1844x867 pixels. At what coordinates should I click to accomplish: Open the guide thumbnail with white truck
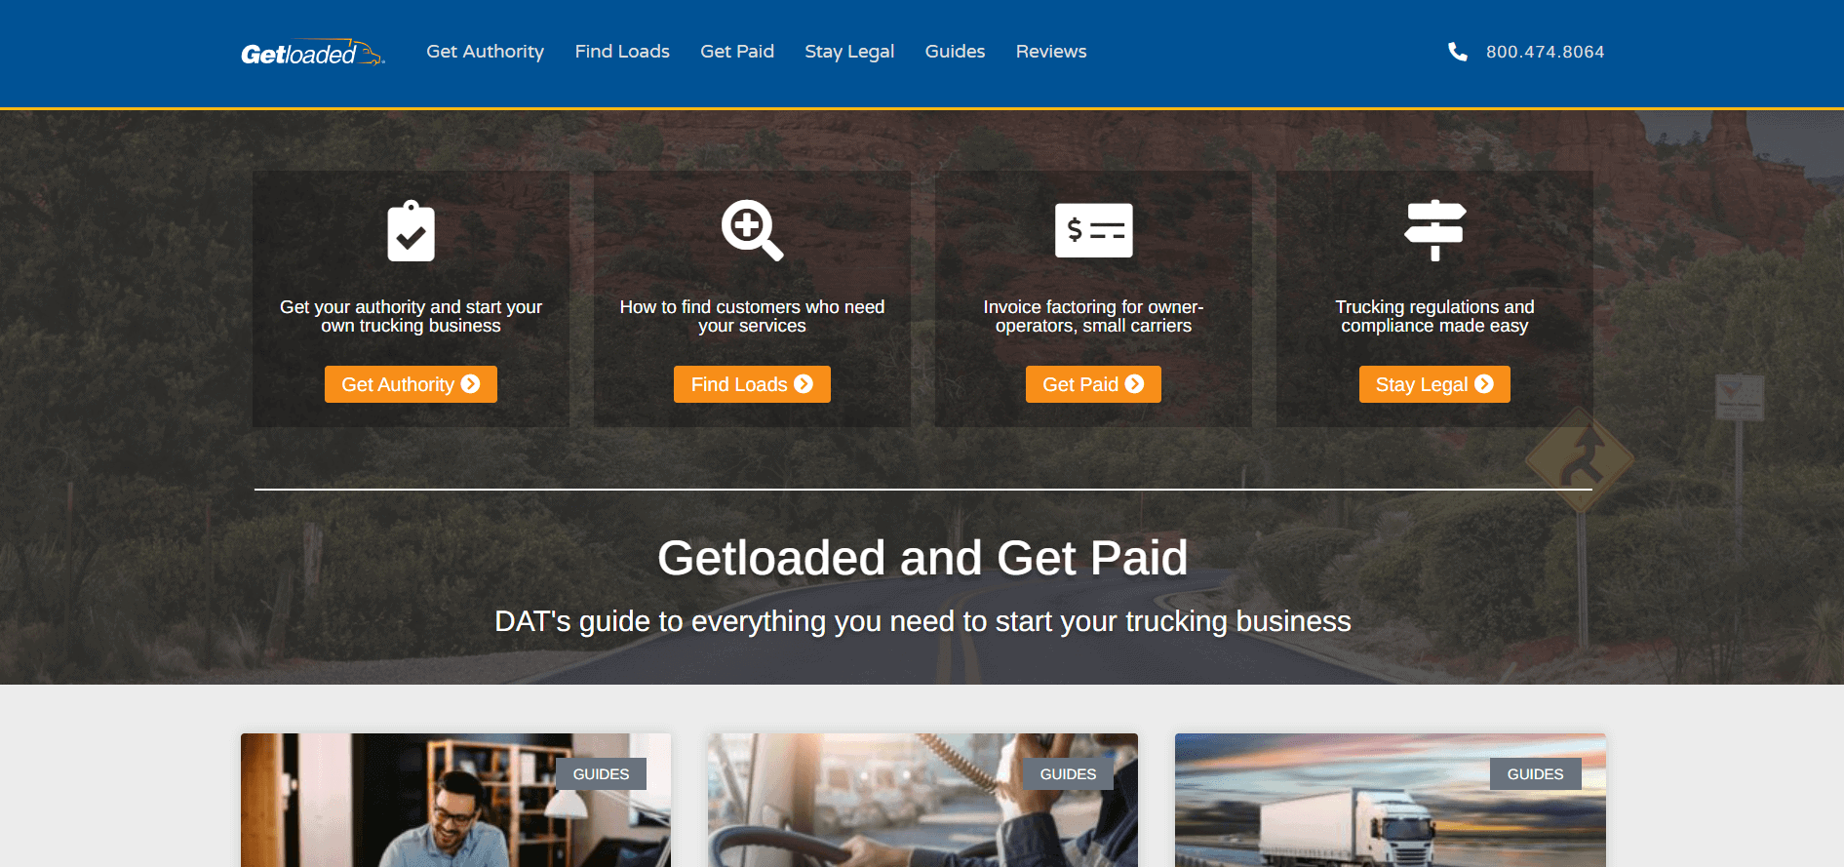point(1390,801)
